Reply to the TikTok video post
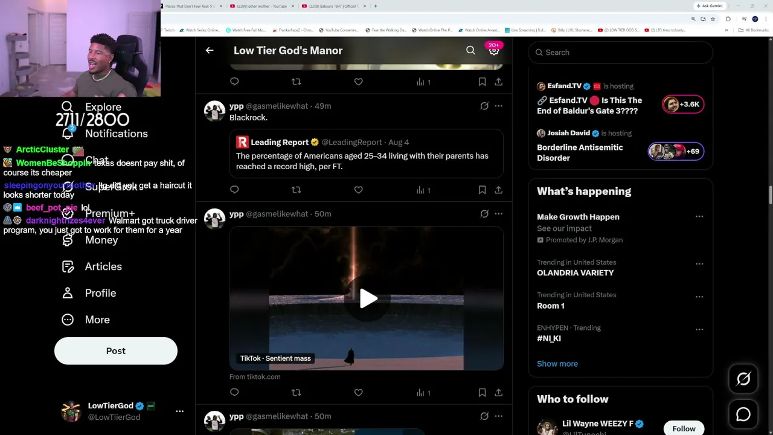This screenshot has width=773, height=435. coord(234,393)
